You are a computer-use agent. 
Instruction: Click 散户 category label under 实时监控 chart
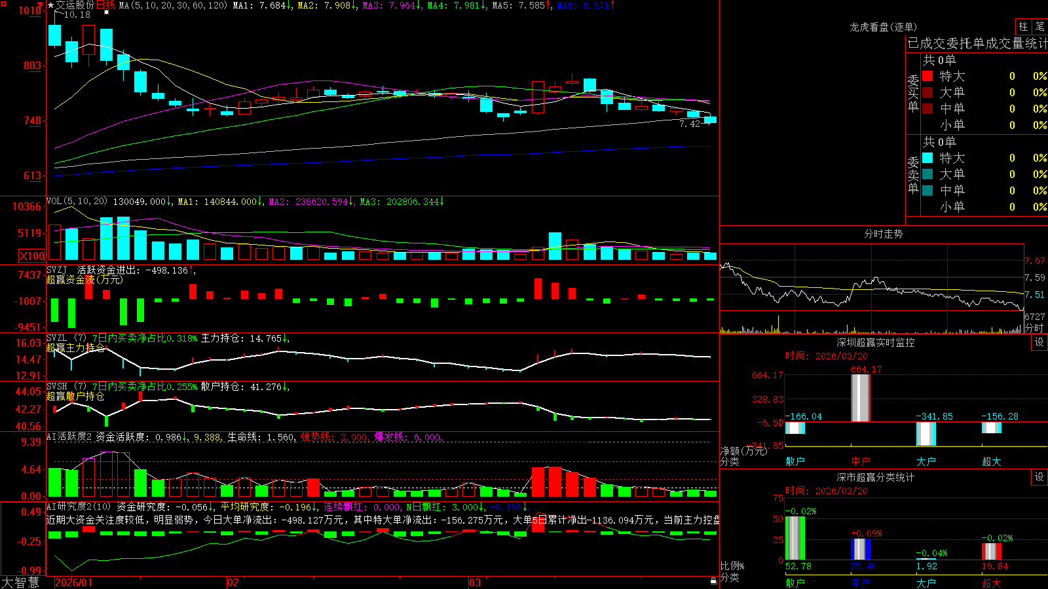point(795,461)
